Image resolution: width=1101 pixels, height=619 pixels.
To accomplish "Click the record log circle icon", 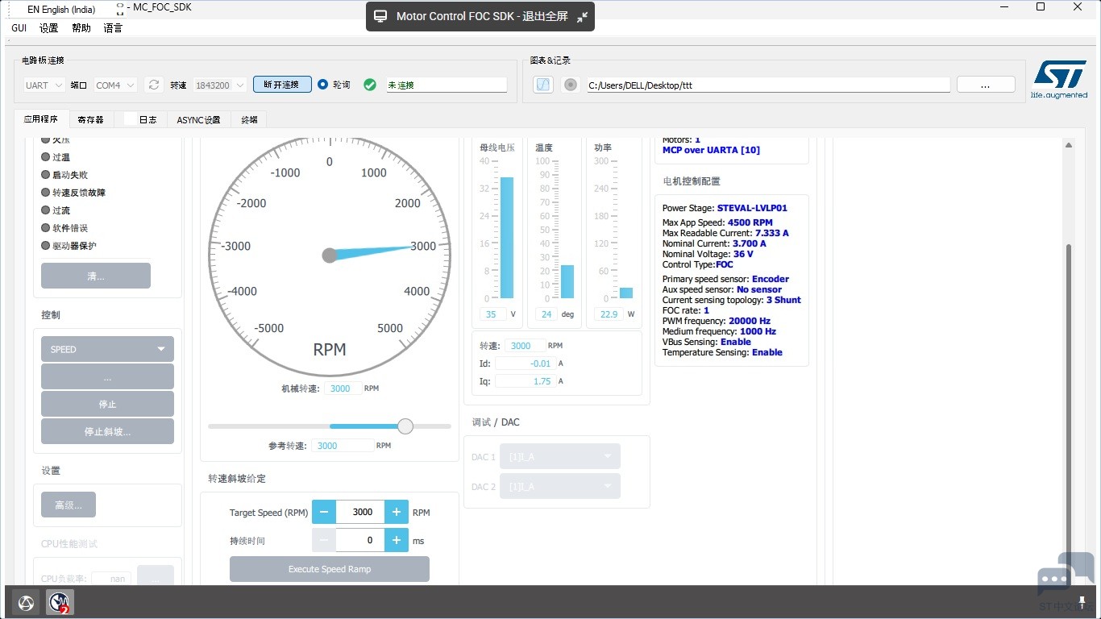I will coord(571,85).
